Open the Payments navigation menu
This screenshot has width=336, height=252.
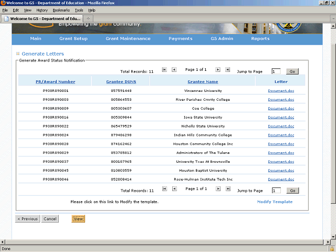tap(180, 38)
